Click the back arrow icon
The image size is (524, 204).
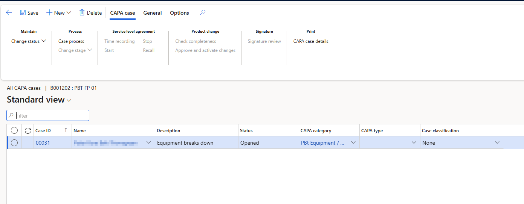(x=9, y=12)
